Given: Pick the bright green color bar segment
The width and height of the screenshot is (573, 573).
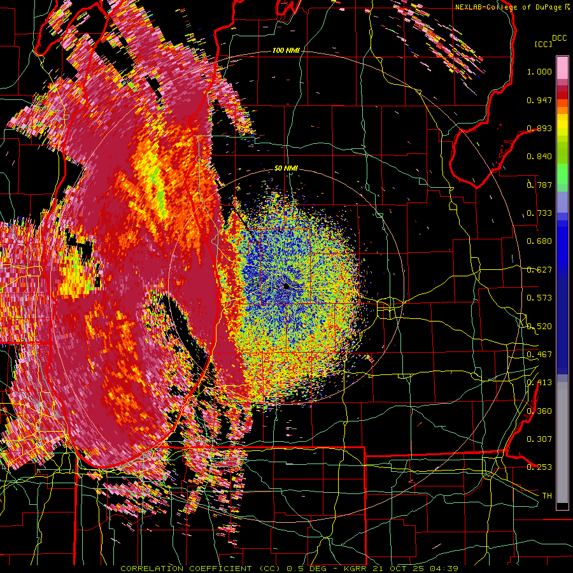Looking at the screenshot, I should point(562,174).
